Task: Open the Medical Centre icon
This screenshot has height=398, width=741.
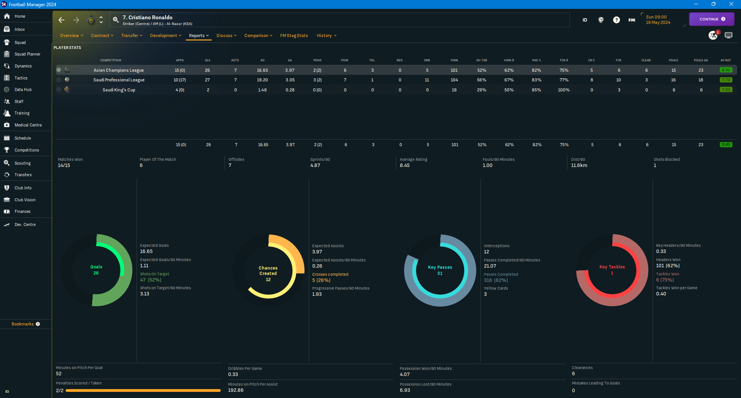Action: pyautogui.click(x=7, y=125)
